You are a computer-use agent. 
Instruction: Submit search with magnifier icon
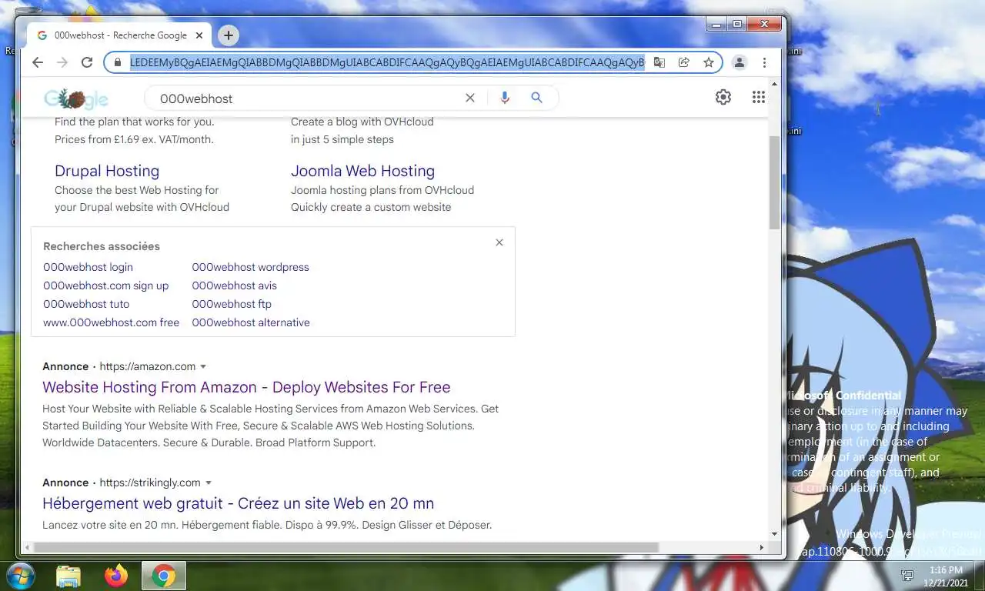537,98
